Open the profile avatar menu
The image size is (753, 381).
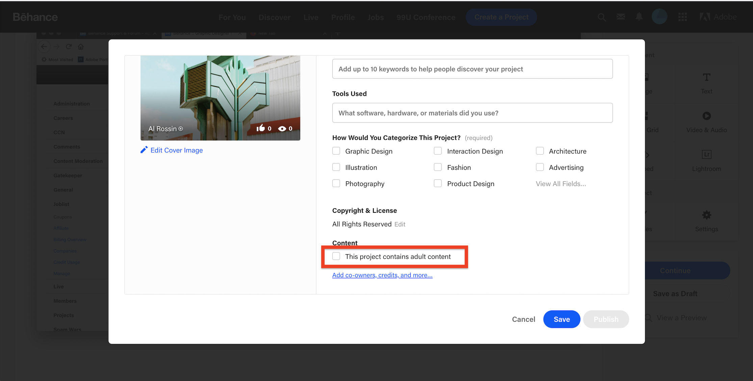coord(659,17)
